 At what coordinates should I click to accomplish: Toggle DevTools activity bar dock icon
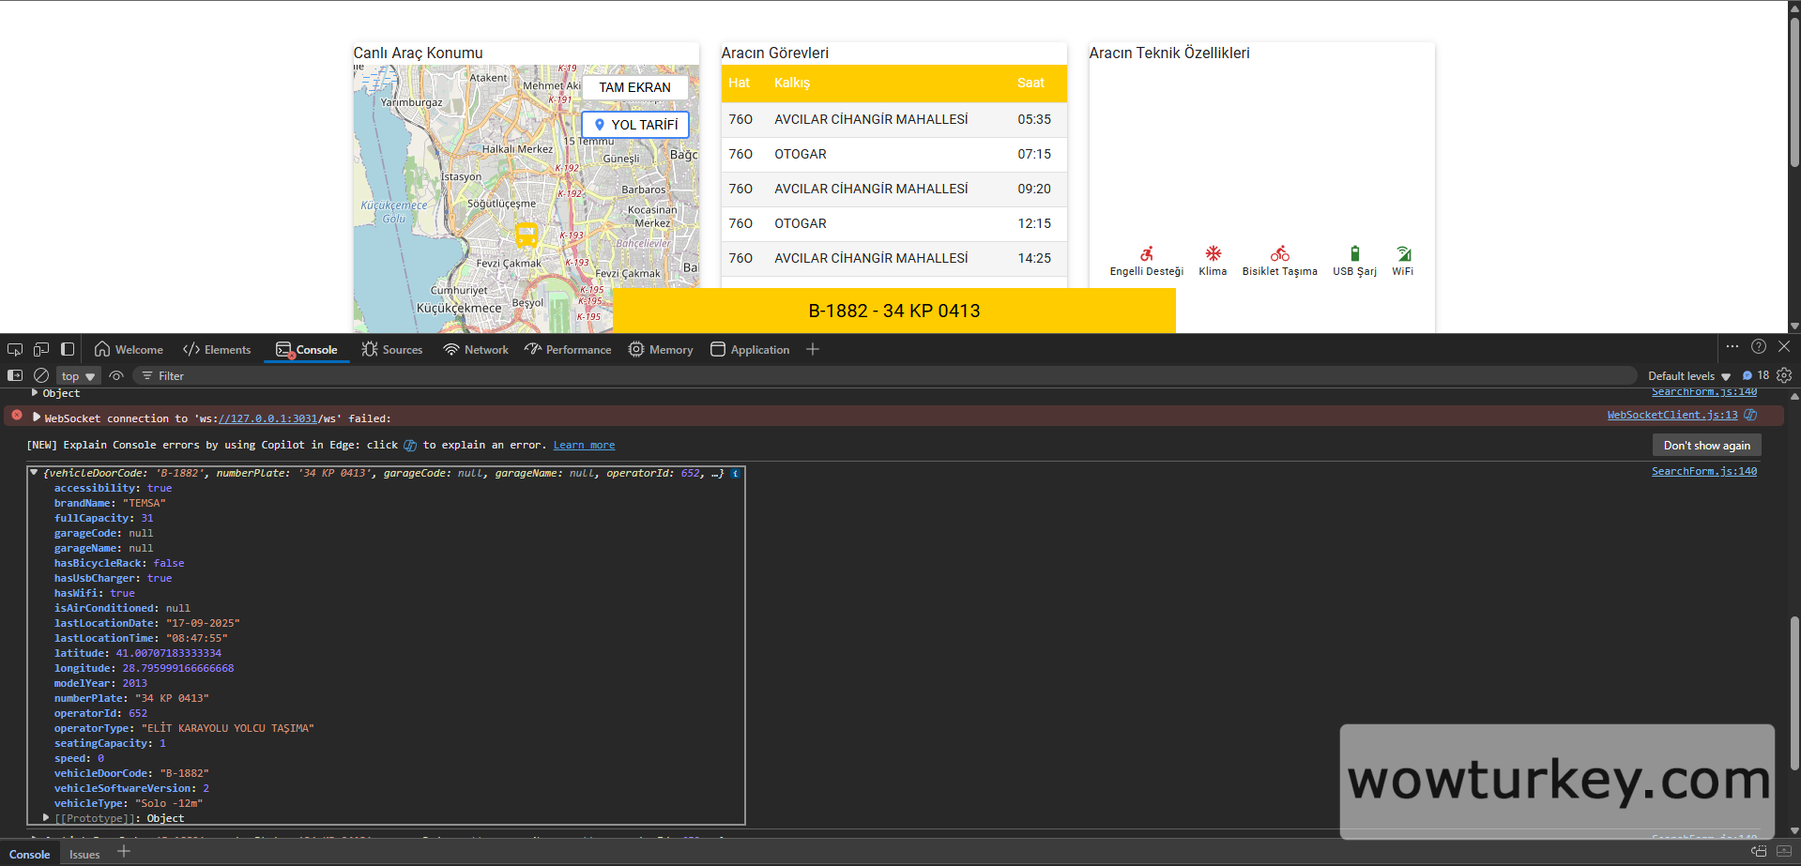pos(68,349)
